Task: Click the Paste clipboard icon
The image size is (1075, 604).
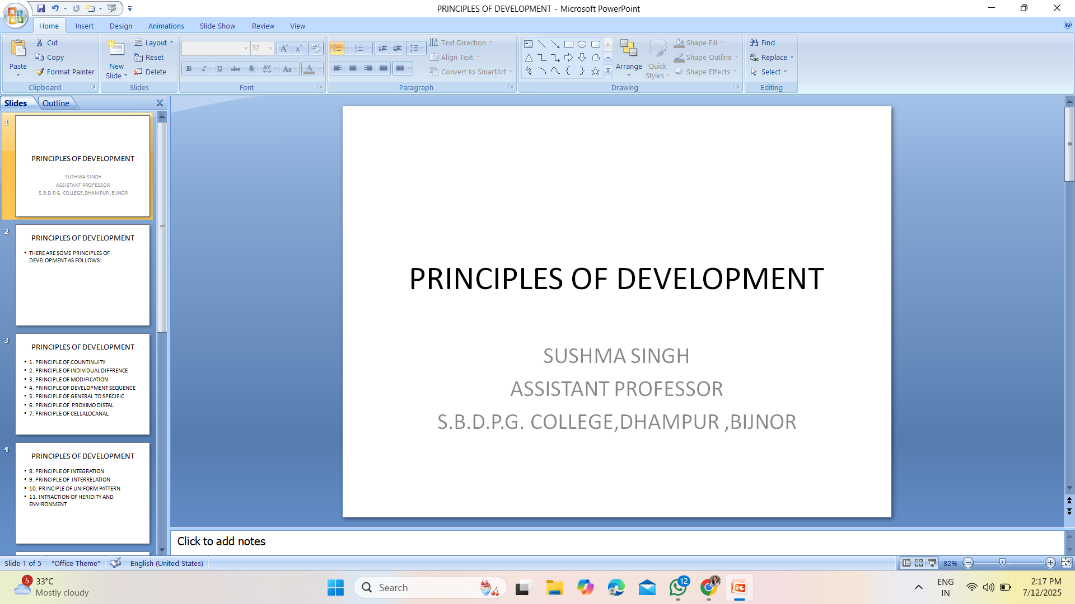Action: pos(18,49)
